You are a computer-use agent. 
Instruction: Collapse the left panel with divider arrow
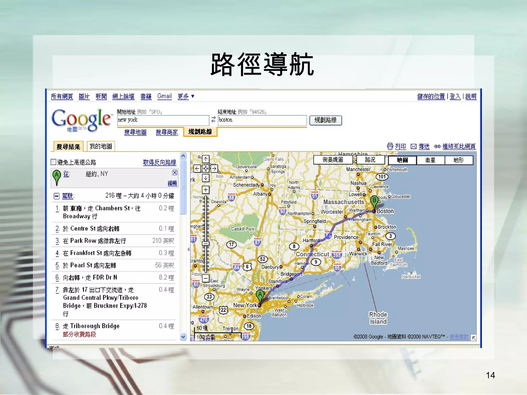(188, 249)
